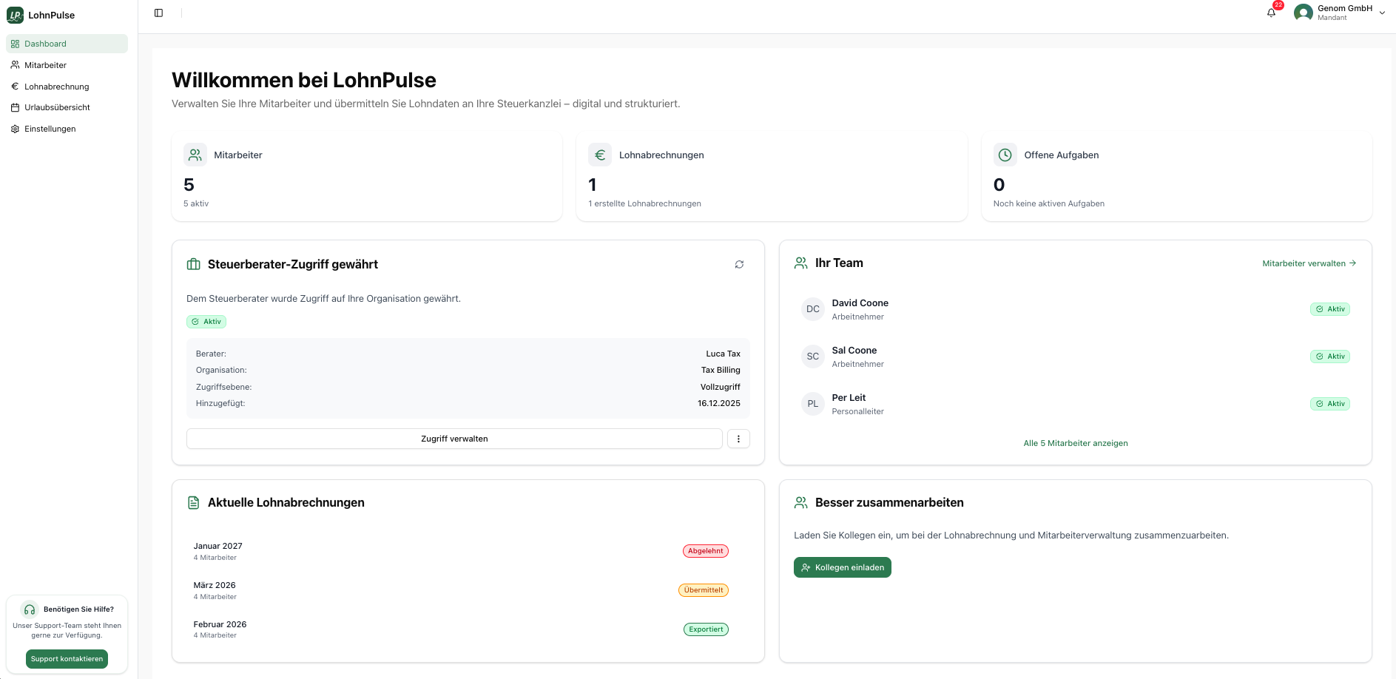Screen dimensions: 1396x679
Task: Expand the Genom GmbH account dropdown
Action: 1383,13
